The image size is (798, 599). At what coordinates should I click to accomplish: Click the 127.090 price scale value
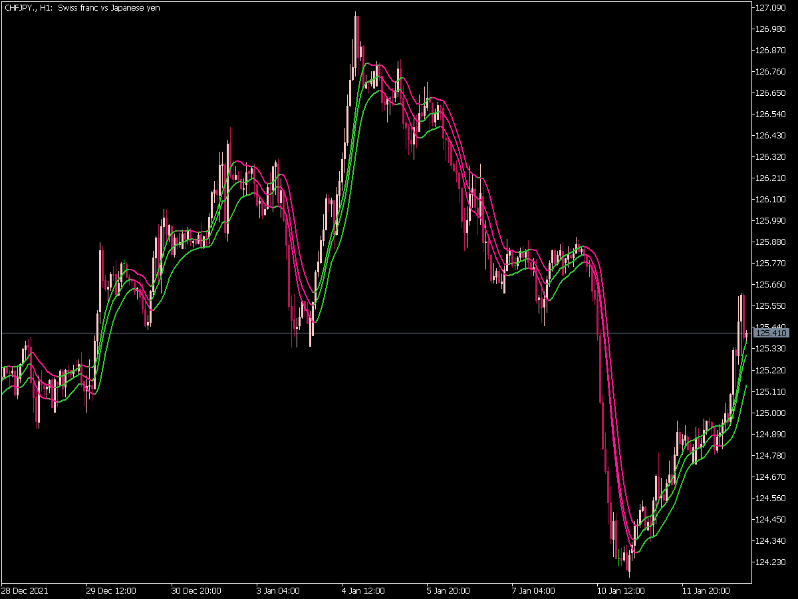pyautogui.click(x=771, y=8)
